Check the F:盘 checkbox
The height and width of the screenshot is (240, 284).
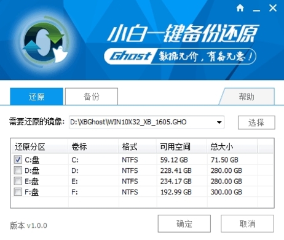coord(18,192)
